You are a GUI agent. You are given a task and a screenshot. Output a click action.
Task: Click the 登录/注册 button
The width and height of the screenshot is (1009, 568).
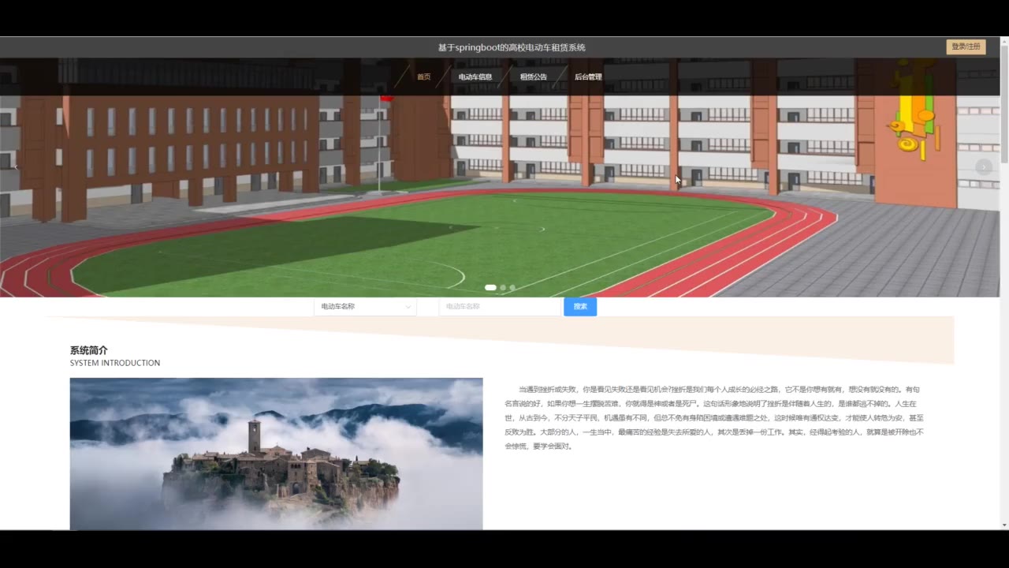(x=966, y=47)
